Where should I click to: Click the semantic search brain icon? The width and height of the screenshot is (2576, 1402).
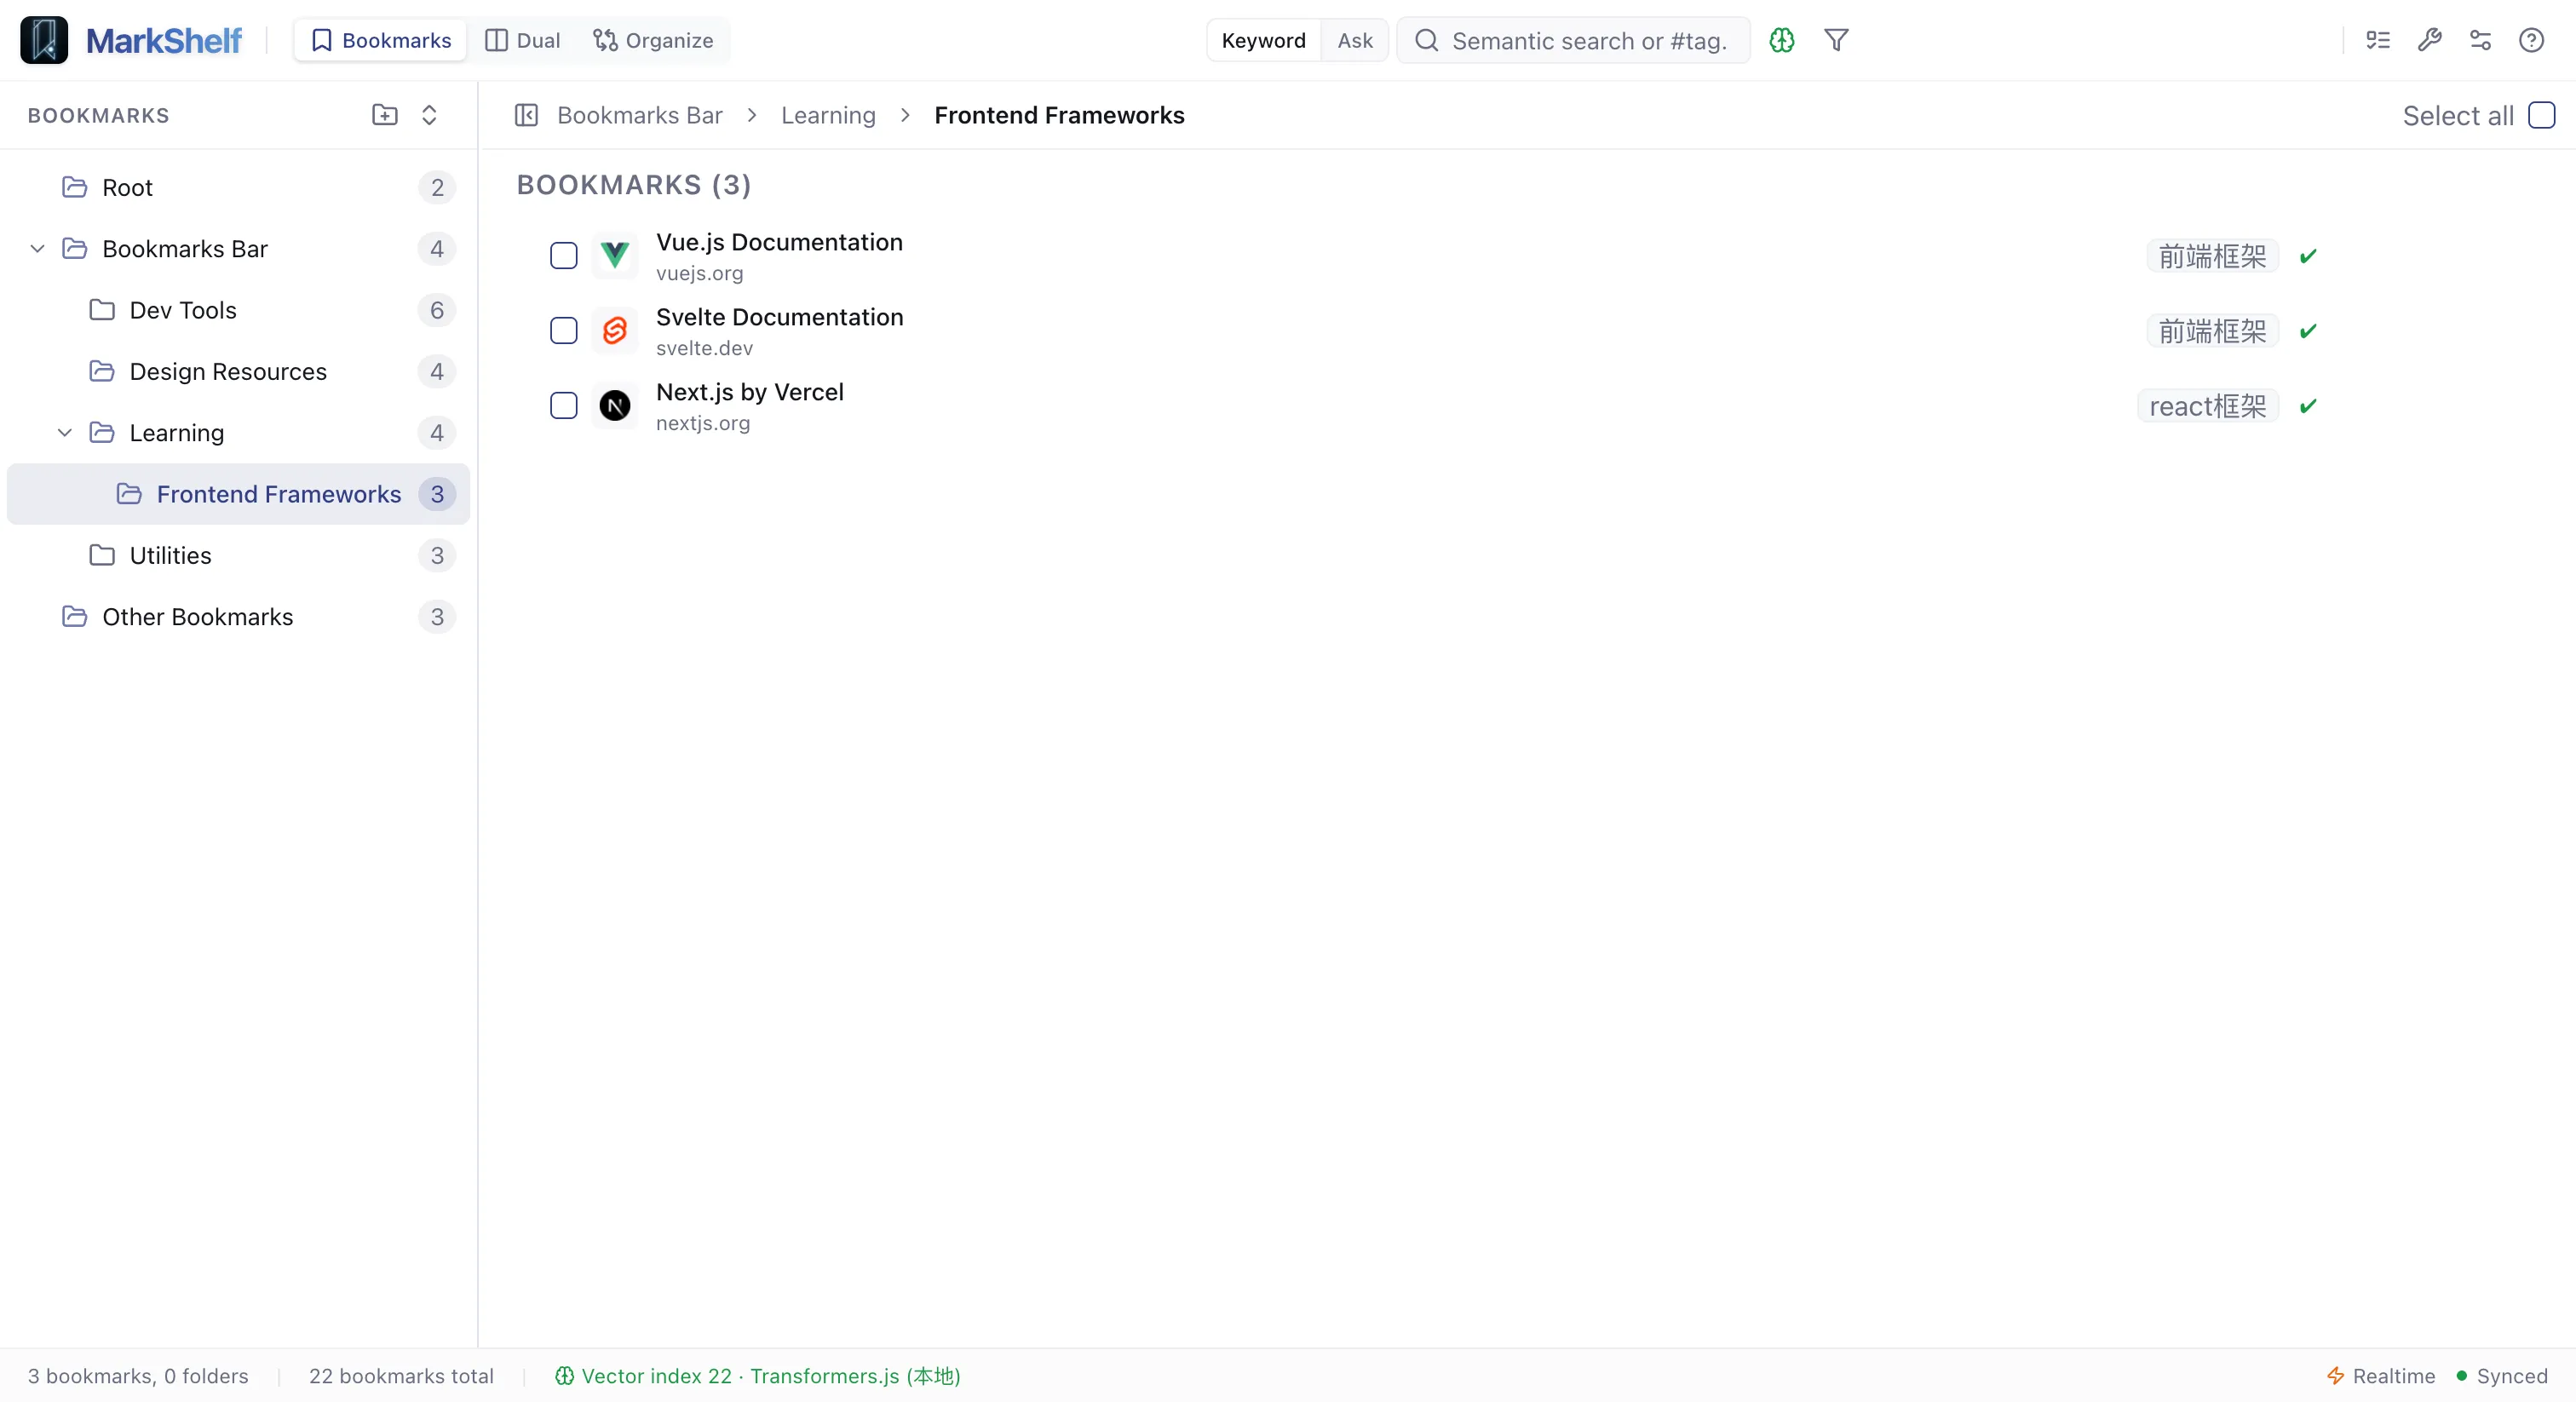pos(1782,41)
